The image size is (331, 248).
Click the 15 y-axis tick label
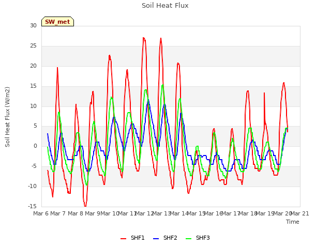point(33,86)
